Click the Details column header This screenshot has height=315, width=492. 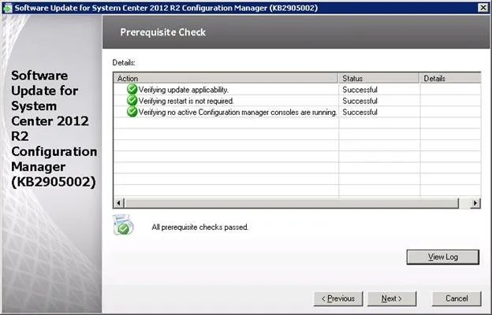pos(450,79)
